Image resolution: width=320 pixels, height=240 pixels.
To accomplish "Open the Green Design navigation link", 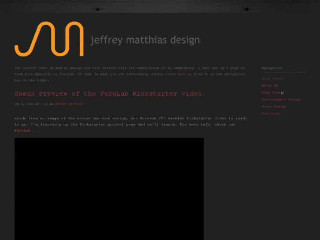I will [274, 107].
